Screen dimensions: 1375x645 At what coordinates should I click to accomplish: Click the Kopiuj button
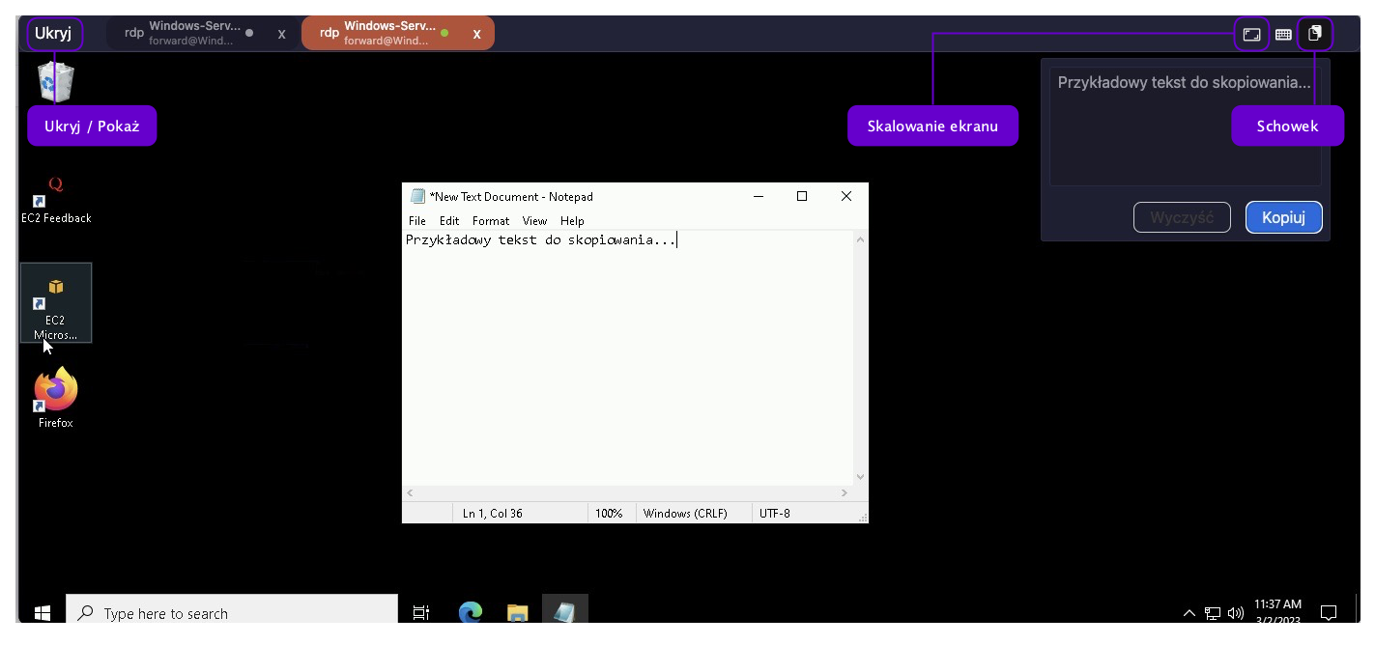pos(1283,217)
